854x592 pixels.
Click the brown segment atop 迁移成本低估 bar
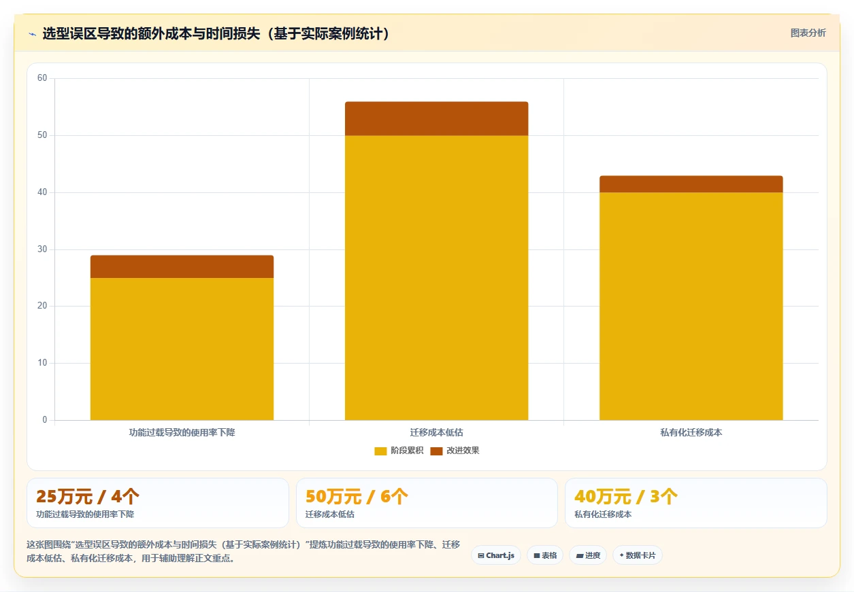[436, 119]
